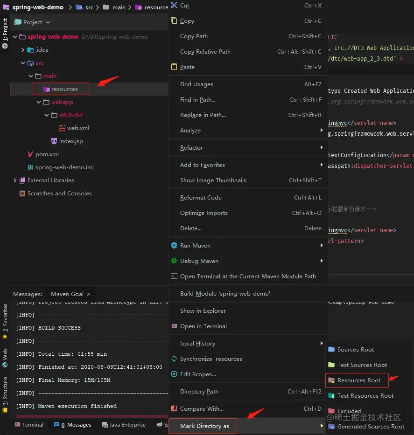Click the Paste clipboard icon
Viewport: 414px width, 435px height.
click(174, 67)
